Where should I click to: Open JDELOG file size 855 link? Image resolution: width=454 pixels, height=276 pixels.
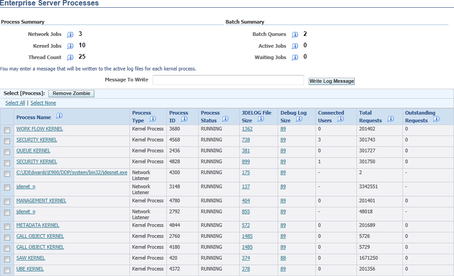(246, 211)
